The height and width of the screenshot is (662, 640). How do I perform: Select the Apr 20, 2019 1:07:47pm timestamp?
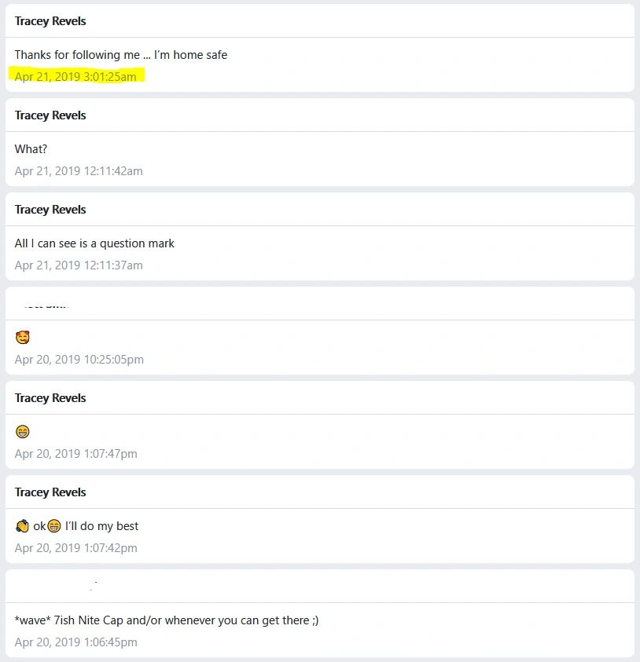(76, 453)
